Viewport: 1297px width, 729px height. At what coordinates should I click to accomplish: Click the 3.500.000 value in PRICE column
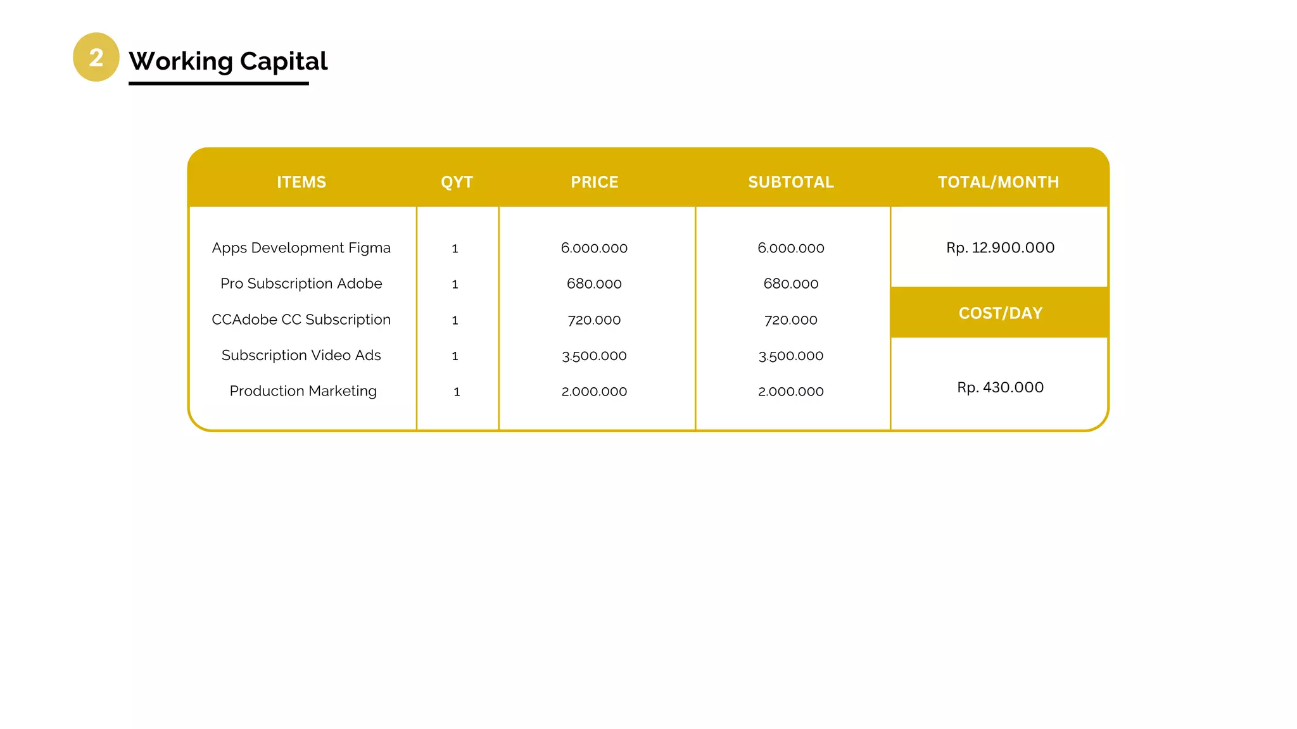click(x=594, y=356)
